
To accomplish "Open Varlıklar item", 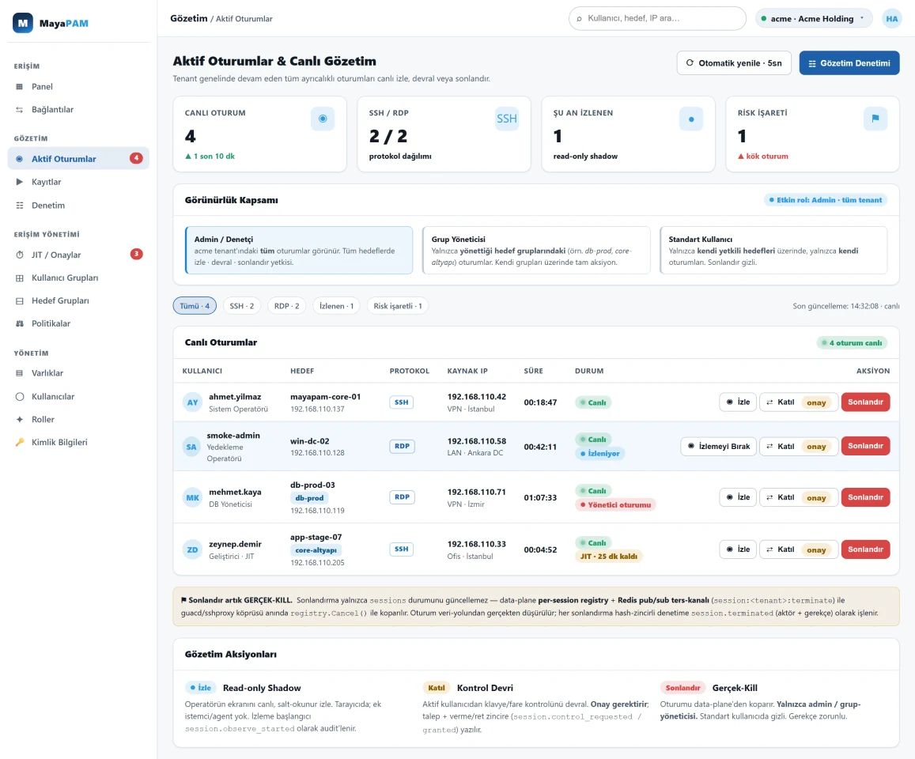I will 78,373.
